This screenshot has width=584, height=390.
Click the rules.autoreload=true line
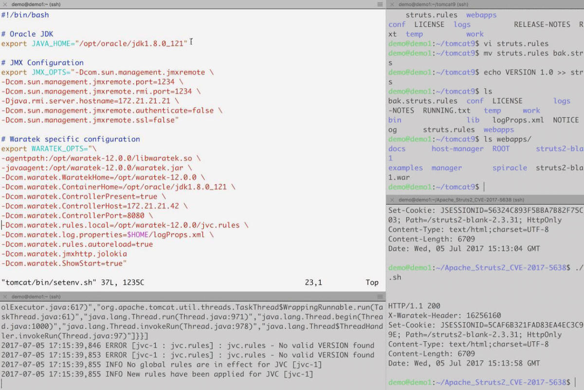77,244
